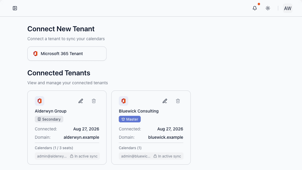Click the lock icon on Bluewick calendar
This screenshot has height=170, width=302.
155,156
